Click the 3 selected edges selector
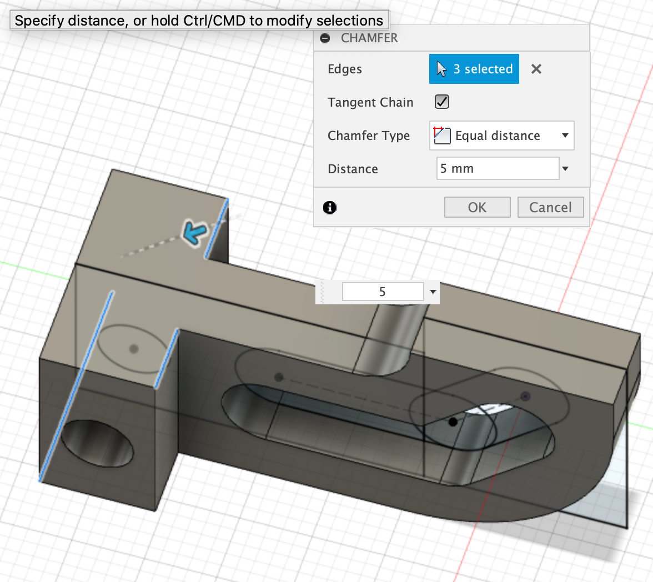Image resolution: width=653 pixels, height=582 pixels. (x=474, y=69)
